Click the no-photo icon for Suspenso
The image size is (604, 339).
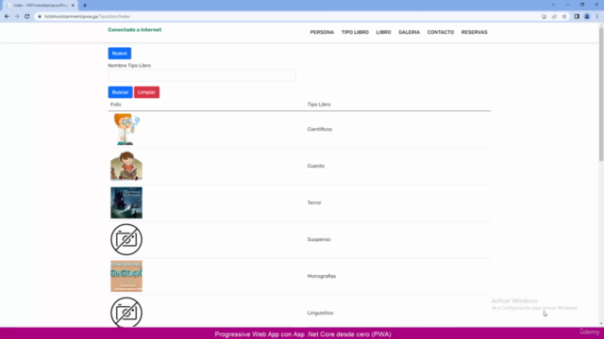click(x=126, y=239)
